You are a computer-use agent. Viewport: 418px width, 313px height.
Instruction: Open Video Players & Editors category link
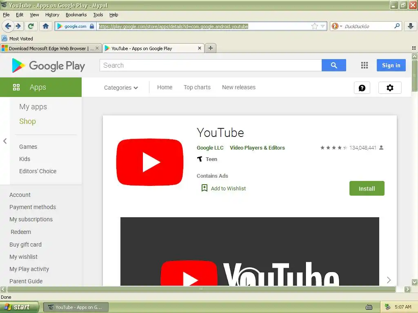point(257,148)
